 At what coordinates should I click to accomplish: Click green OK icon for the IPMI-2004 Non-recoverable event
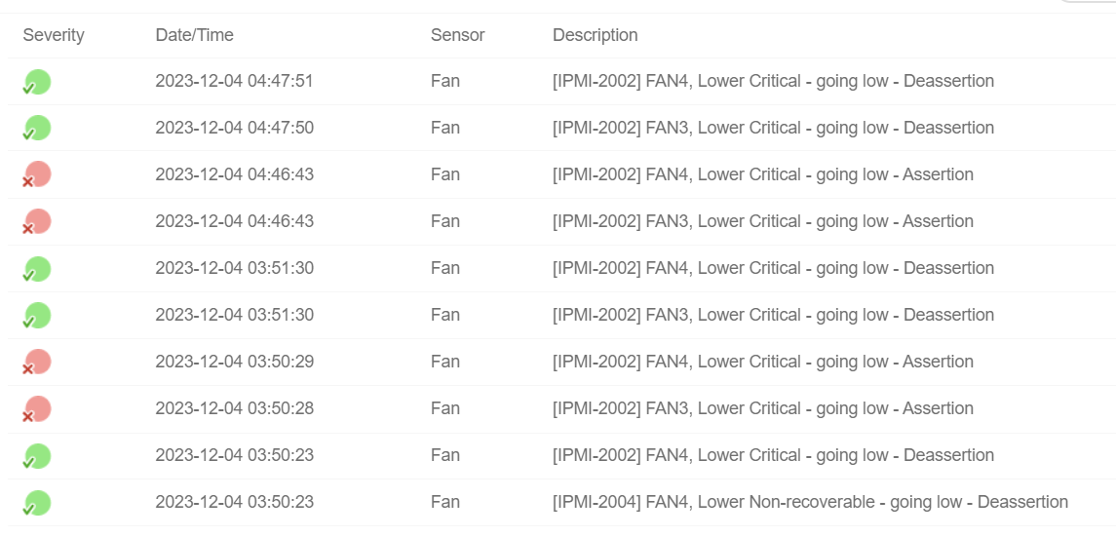(36, 503)
